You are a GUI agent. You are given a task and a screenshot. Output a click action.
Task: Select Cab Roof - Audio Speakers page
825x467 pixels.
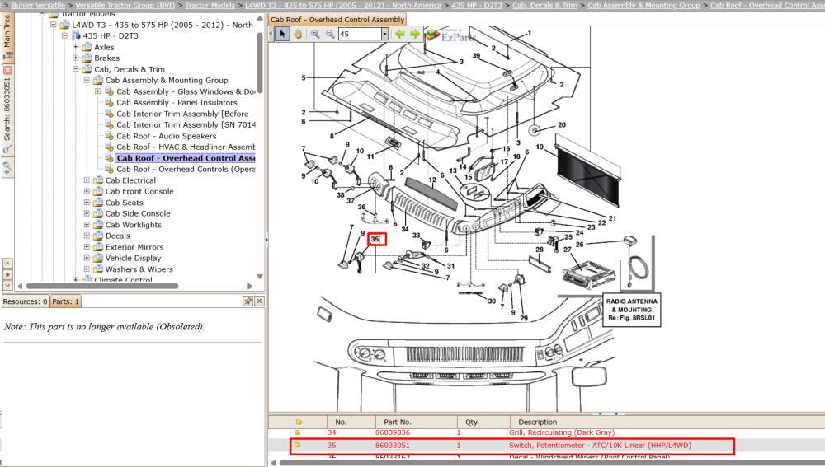(x=167, y=136)
